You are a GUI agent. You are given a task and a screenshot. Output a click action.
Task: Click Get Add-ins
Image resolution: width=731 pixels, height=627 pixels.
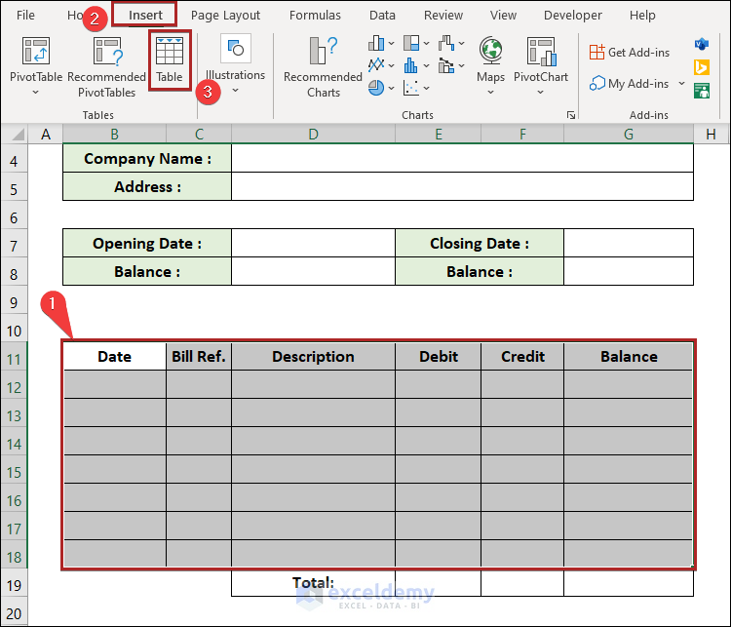(x=630, y=53)
